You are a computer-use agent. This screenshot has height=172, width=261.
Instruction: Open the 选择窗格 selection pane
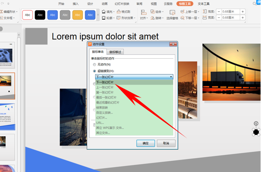[x=172, y=15]
